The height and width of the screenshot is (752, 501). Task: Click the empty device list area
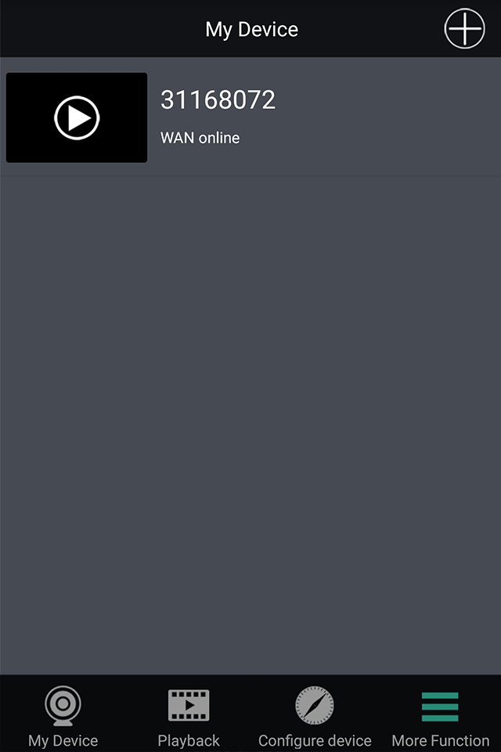coord(250,425)
